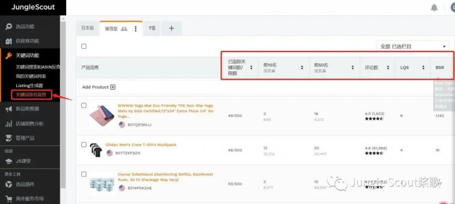Click US flag beside B07Q519NJJ
The height and width of the screenshot is (204, 455).
[x=122, y=125]
